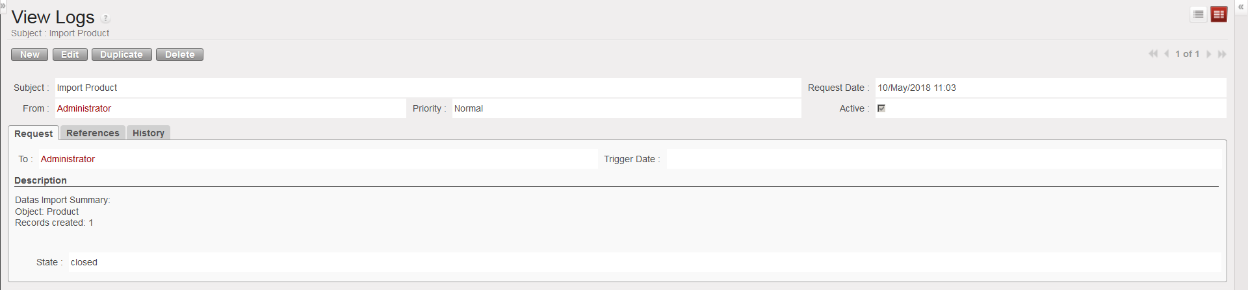Click the New button
The height and width of the screenshot is (290, 1248).
29,54
